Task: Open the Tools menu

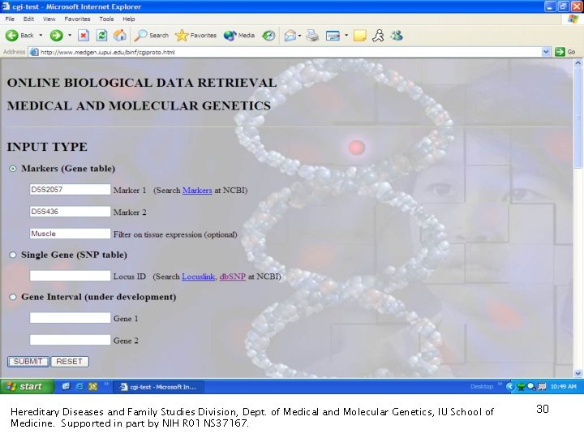Action: (106, 19)
